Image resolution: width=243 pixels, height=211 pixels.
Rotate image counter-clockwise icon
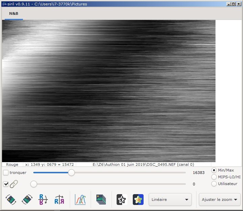pos(11,200)
